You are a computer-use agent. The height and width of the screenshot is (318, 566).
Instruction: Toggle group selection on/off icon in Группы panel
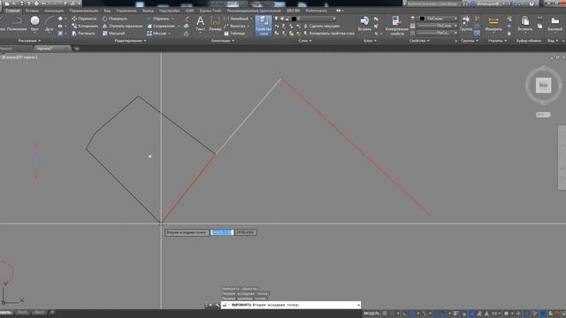477,34
